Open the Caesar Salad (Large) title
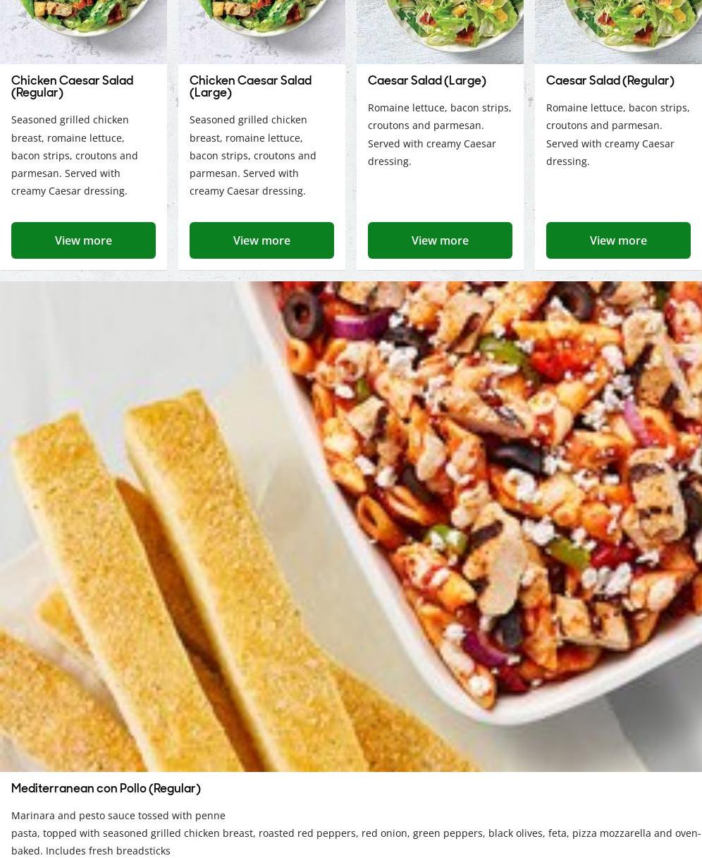 tap(427, 80)
